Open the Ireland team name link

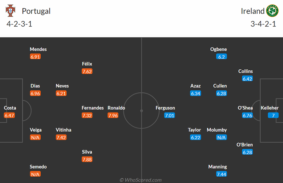click(x=253, y=11)
